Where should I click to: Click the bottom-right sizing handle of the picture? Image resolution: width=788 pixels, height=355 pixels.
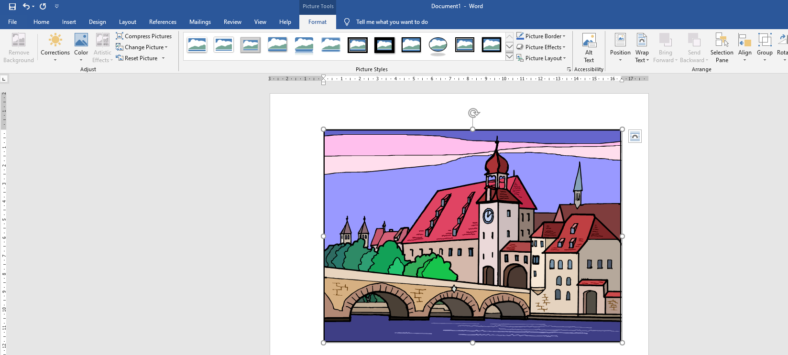coord(622,343)
